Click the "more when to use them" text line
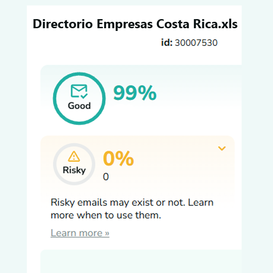273x273 pixels. click(x=106, y=215)
